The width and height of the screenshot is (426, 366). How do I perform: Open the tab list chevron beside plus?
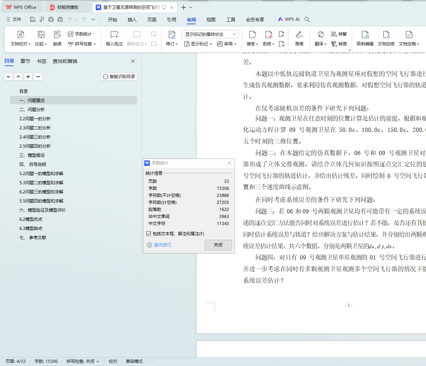click(191, 7)
